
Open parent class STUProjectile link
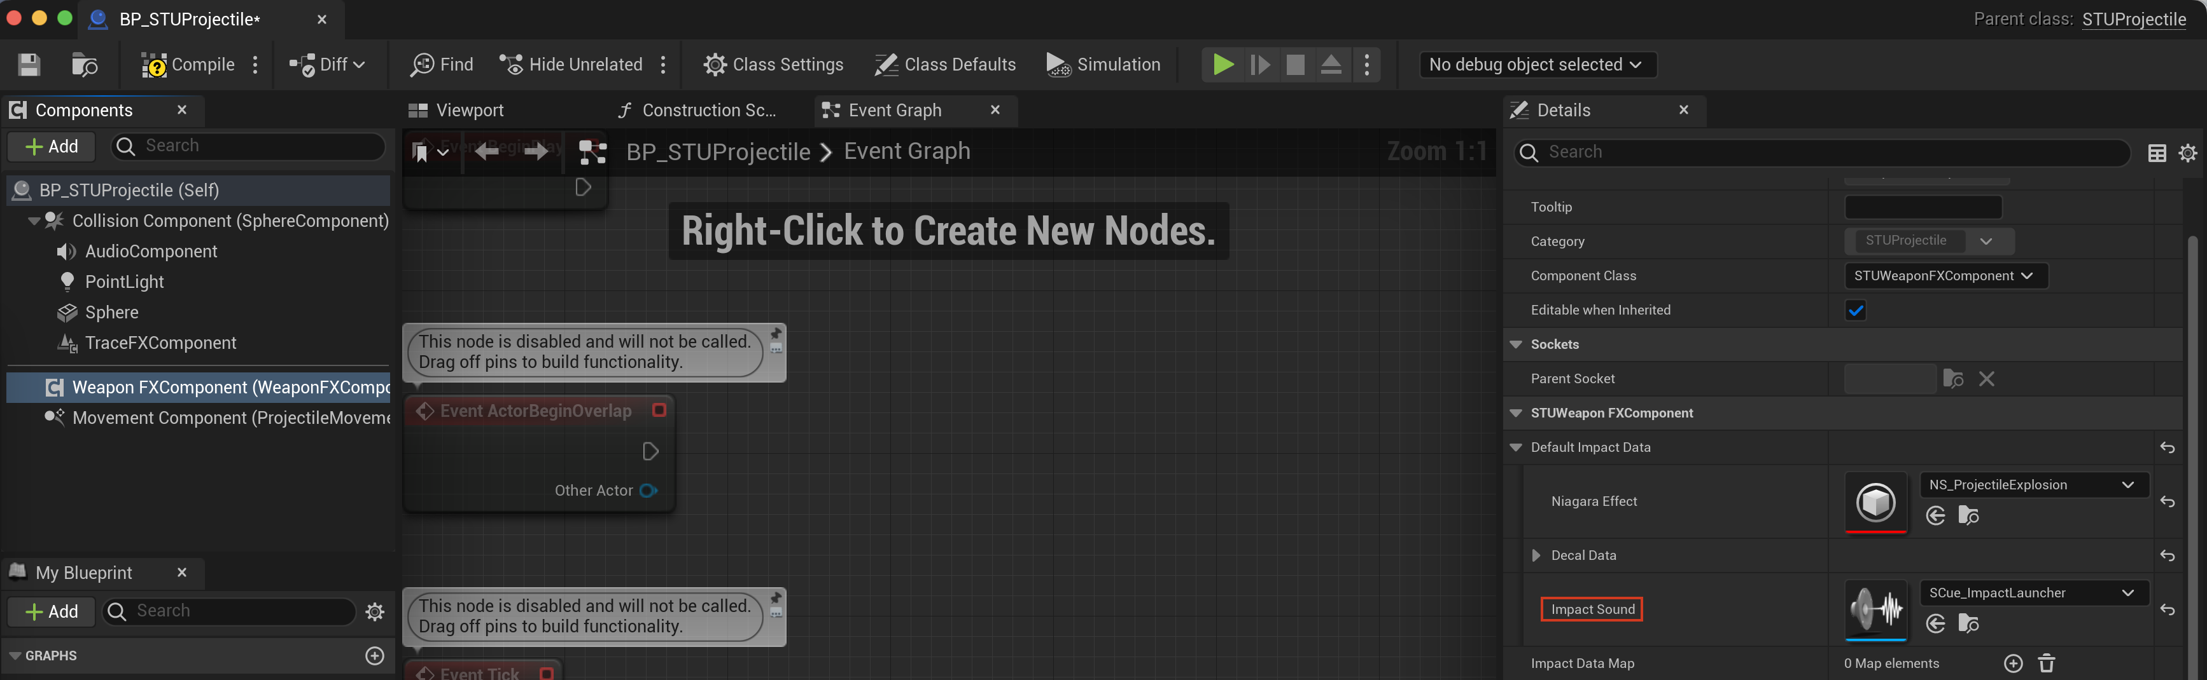tap(2133, 19)
